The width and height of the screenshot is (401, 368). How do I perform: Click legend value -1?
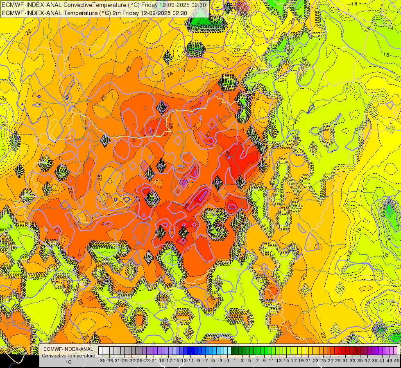[x=227, y=361]
